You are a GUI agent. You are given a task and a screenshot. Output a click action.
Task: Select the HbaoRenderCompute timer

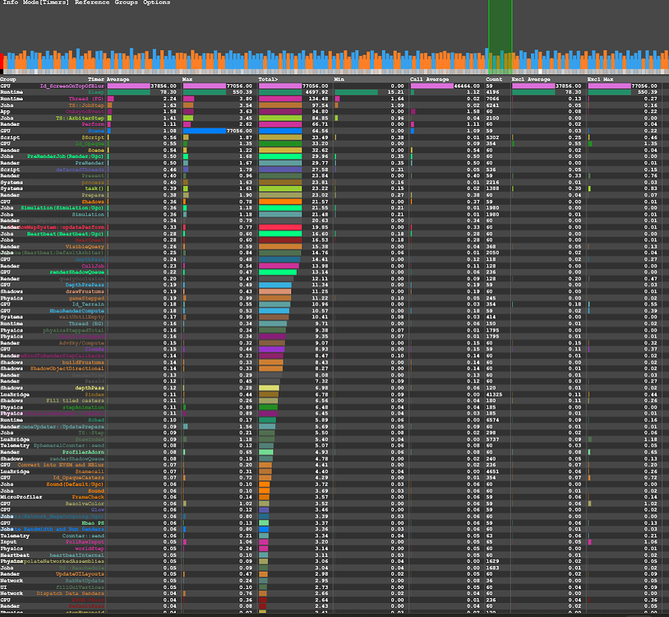[x=76, y=311]
